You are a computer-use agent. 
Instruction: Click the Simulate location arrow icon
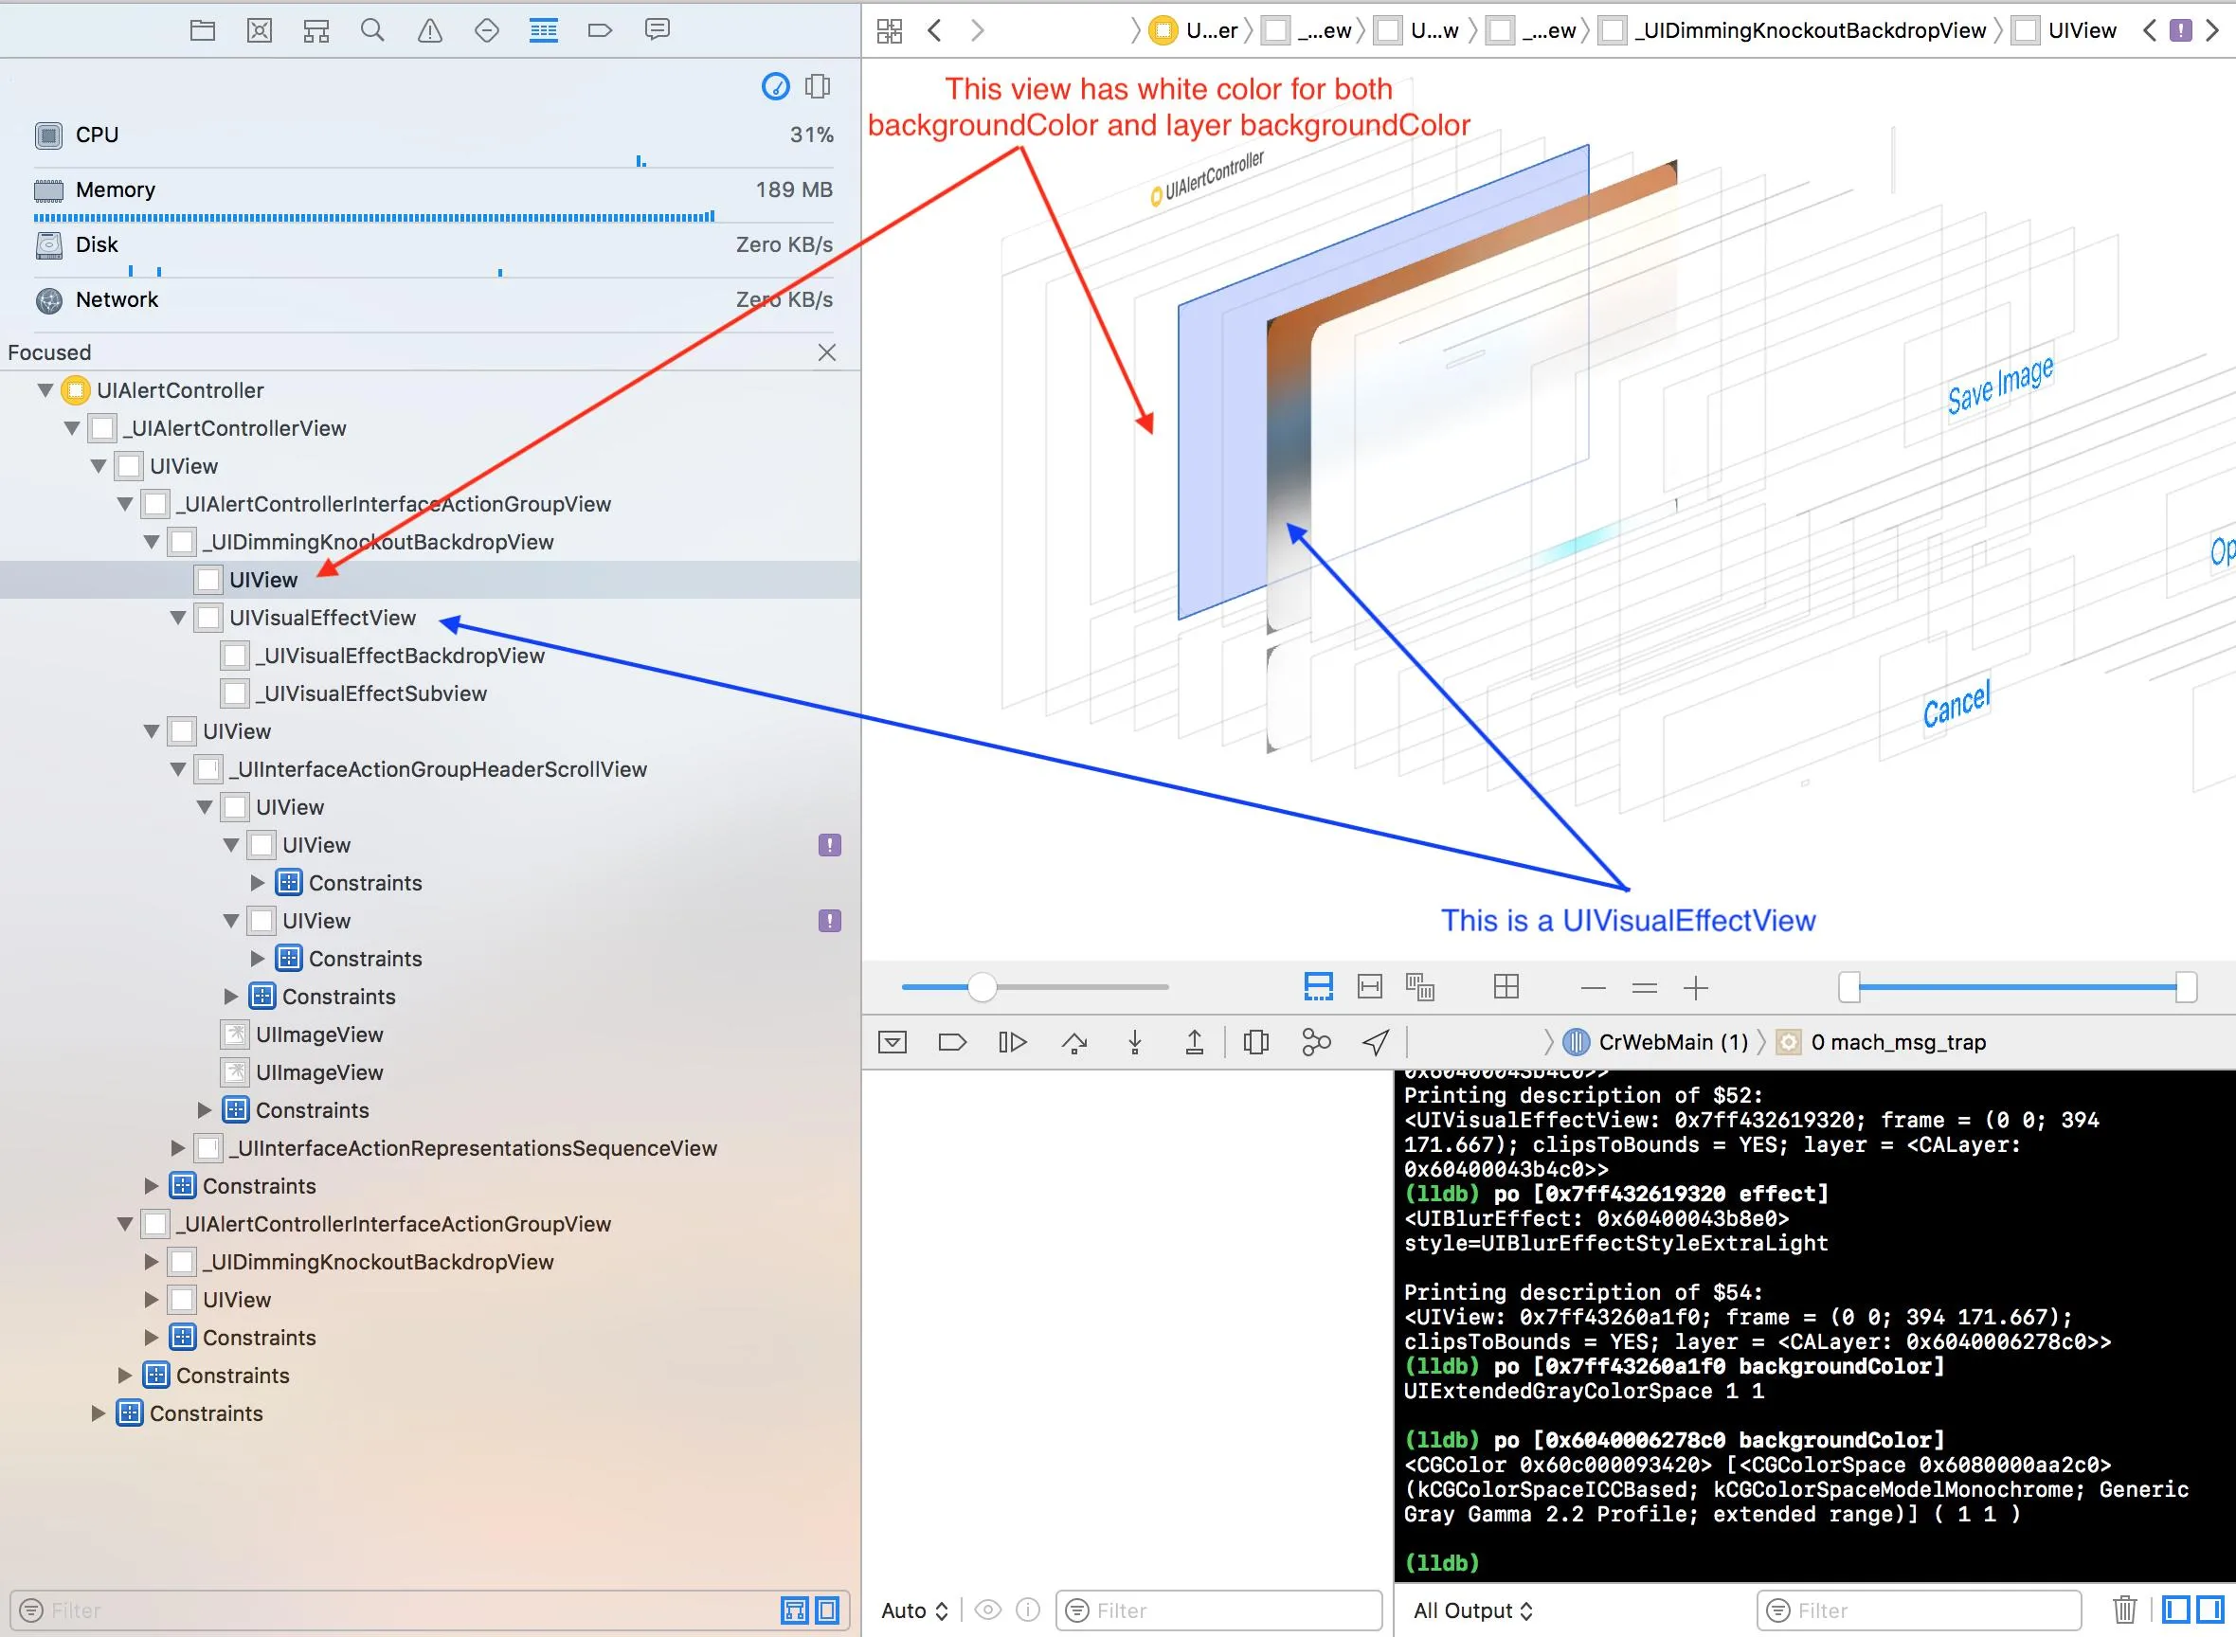(1376, 1042)
